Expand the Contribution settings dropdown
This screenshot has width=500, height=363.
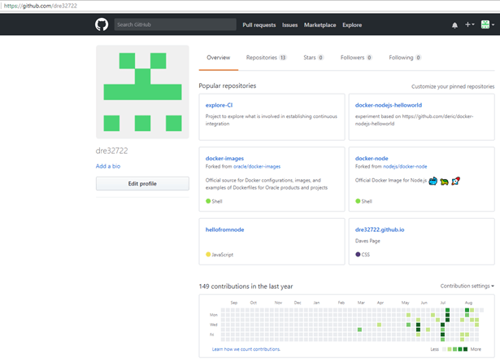(467, 286)
